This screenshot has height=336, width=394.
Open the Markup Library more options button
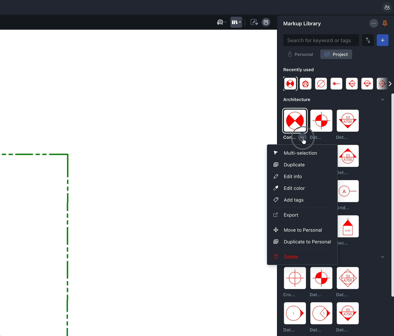pyautogui.click(x=374, y=23)
